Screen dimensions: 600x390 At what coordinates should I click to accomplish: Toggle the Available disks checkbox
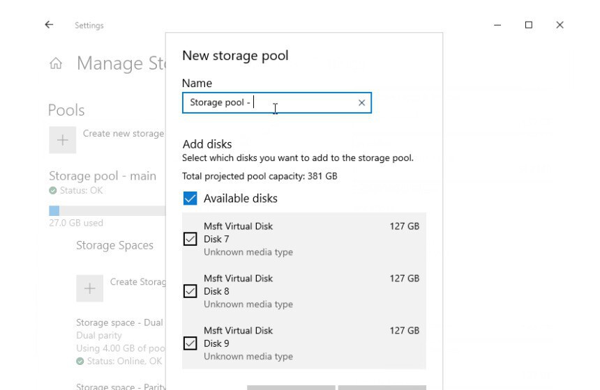point(190,198)
